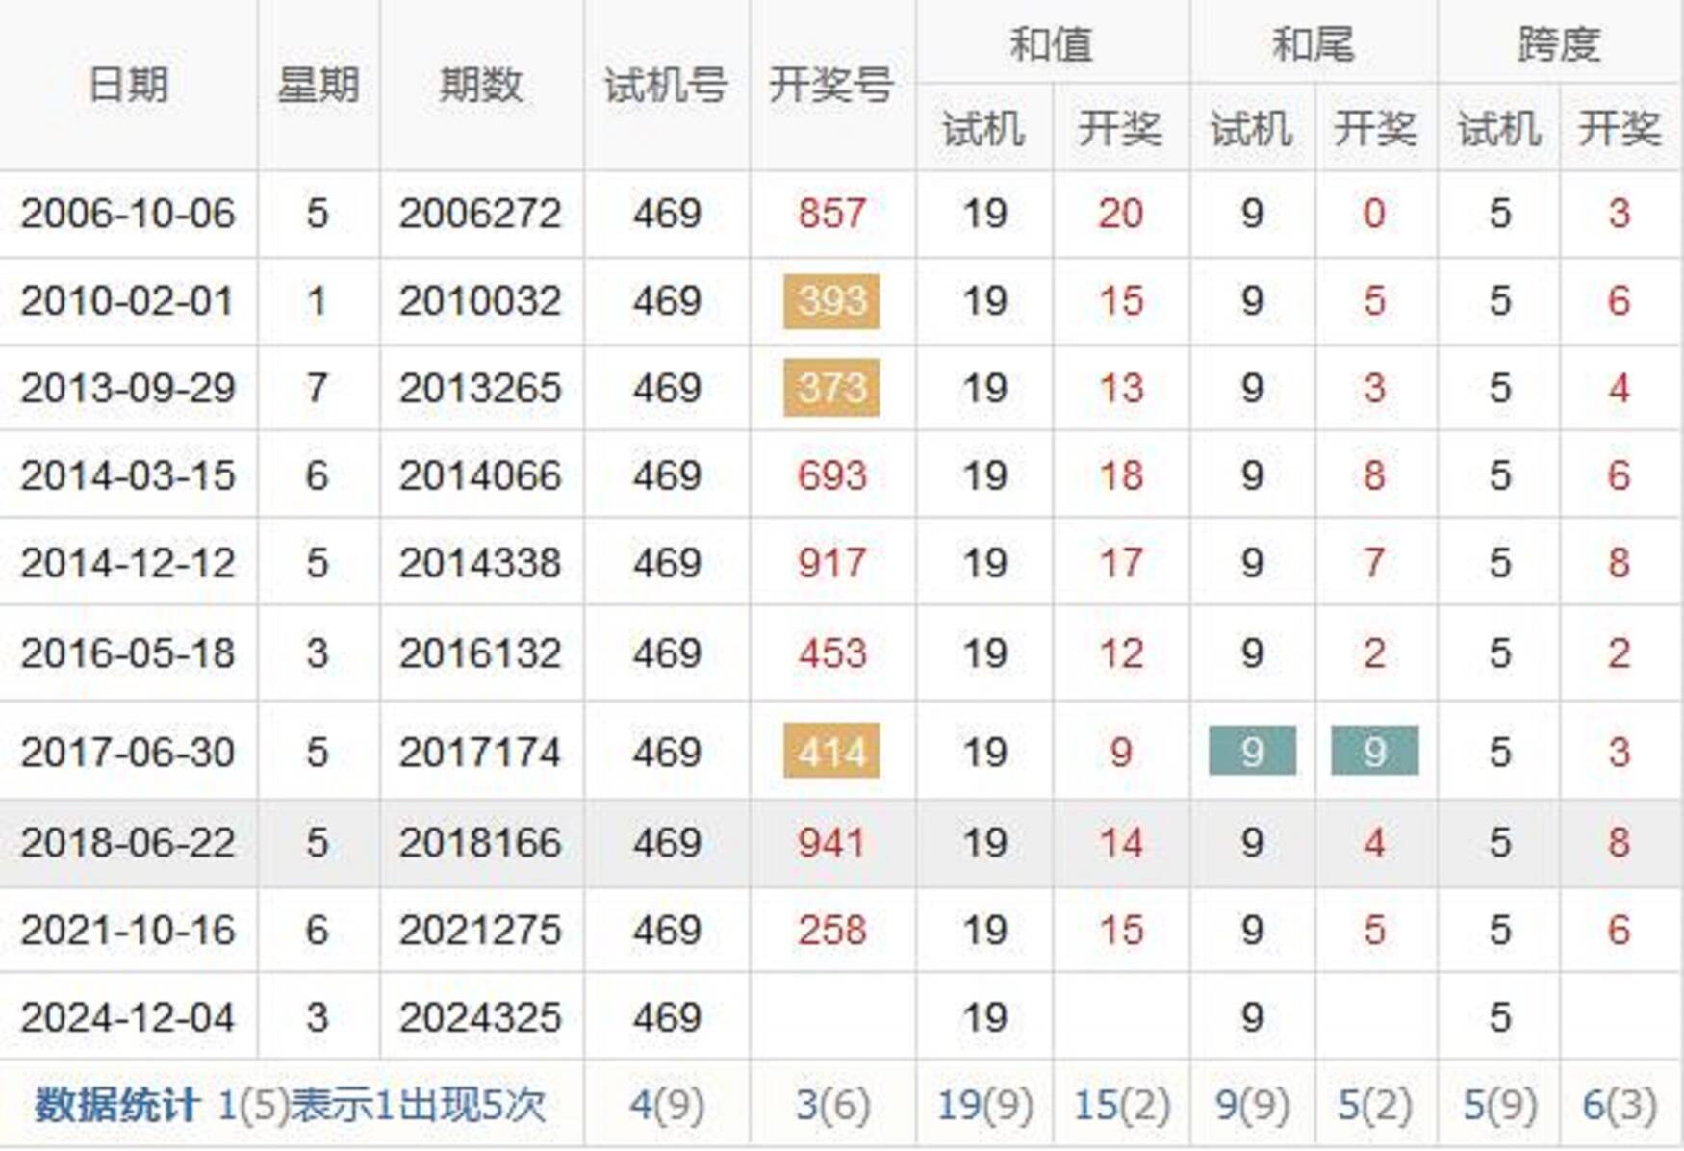Select the highlighted 414 draw number
Screen dimensions: 1684x1151
(831, 751)
